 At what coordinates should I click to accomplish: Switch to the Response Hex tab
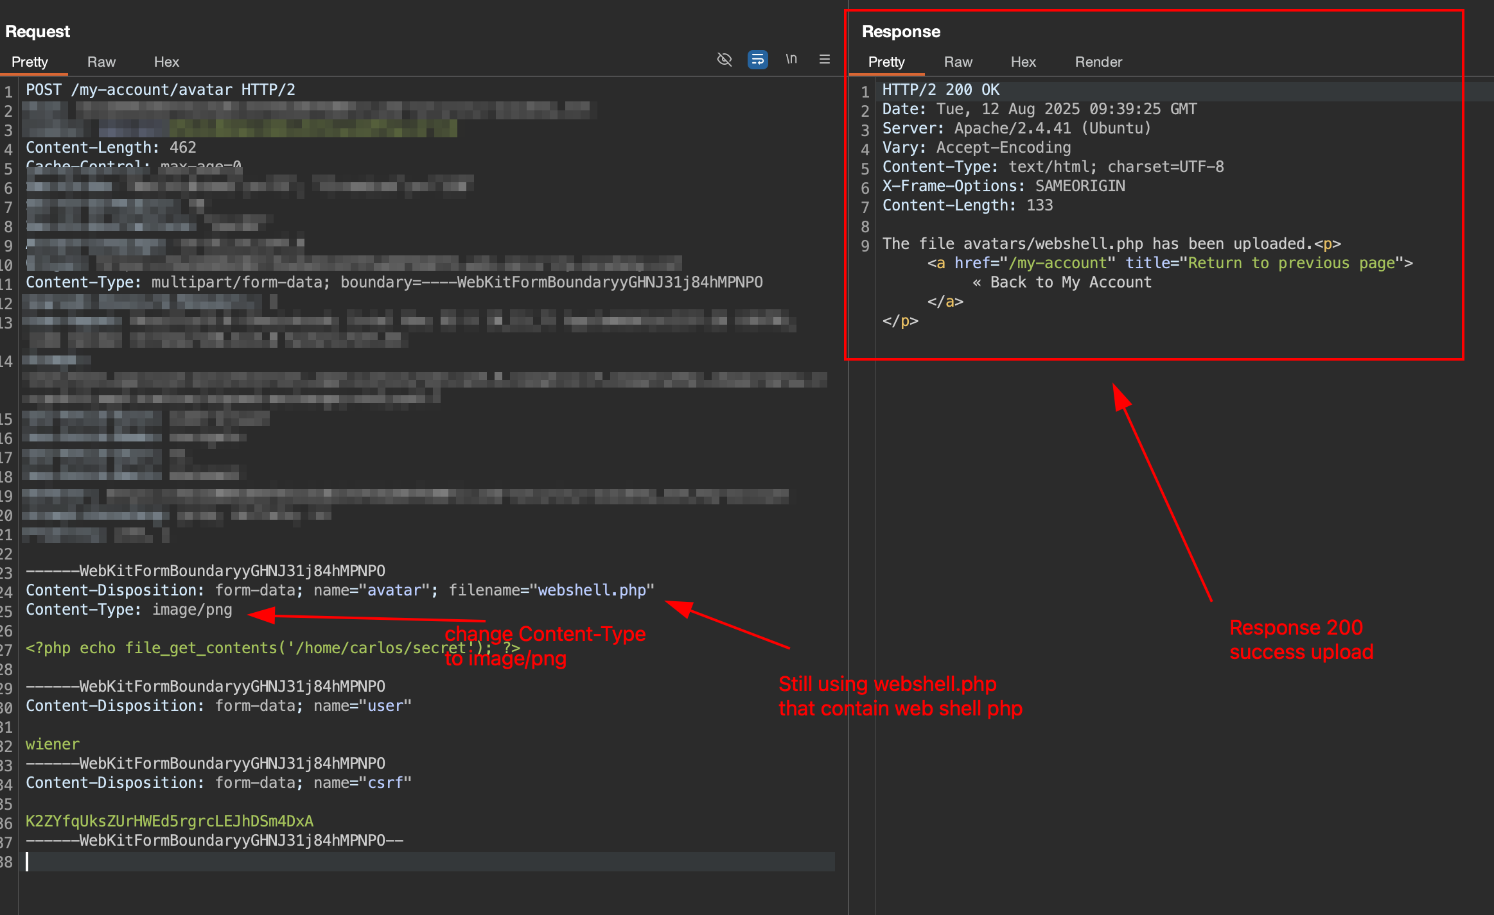coord(1023,62)
